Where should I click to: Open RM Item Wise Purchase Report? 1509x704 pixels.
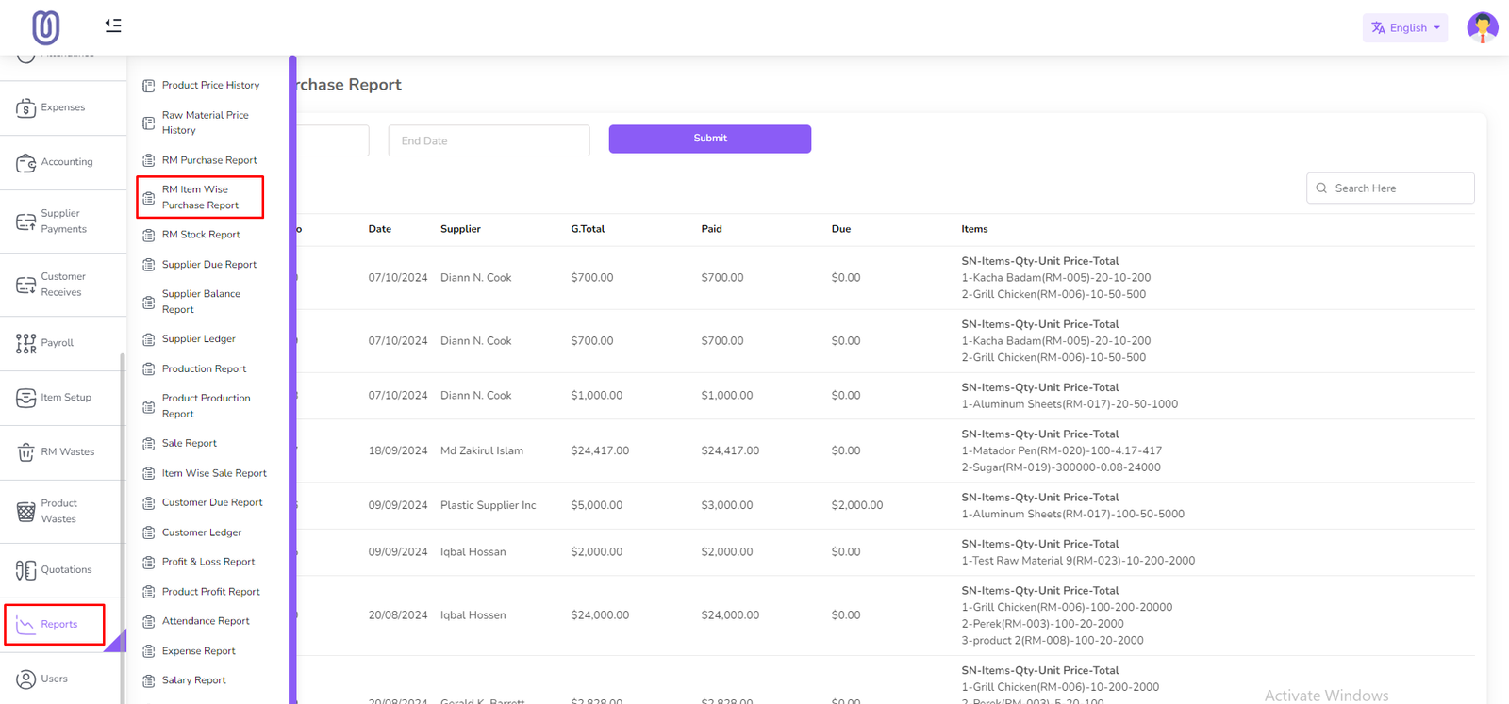200,197
